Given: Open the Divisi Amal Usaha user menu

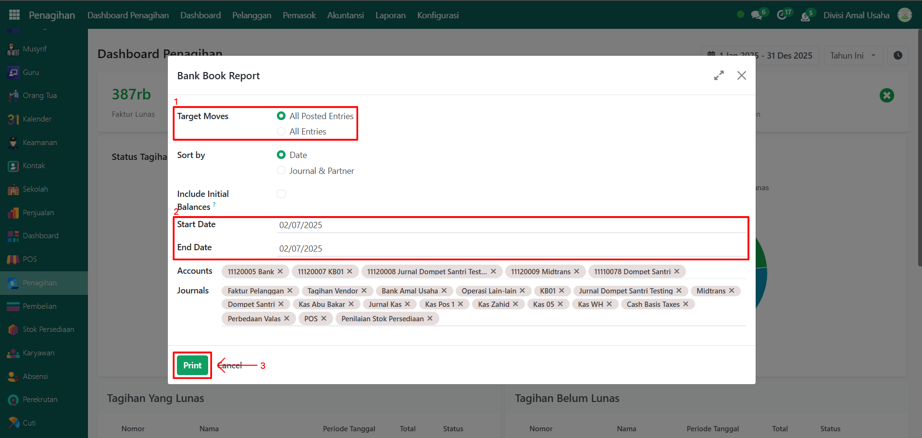Looking at the screenshot, I should coord(856,15).
